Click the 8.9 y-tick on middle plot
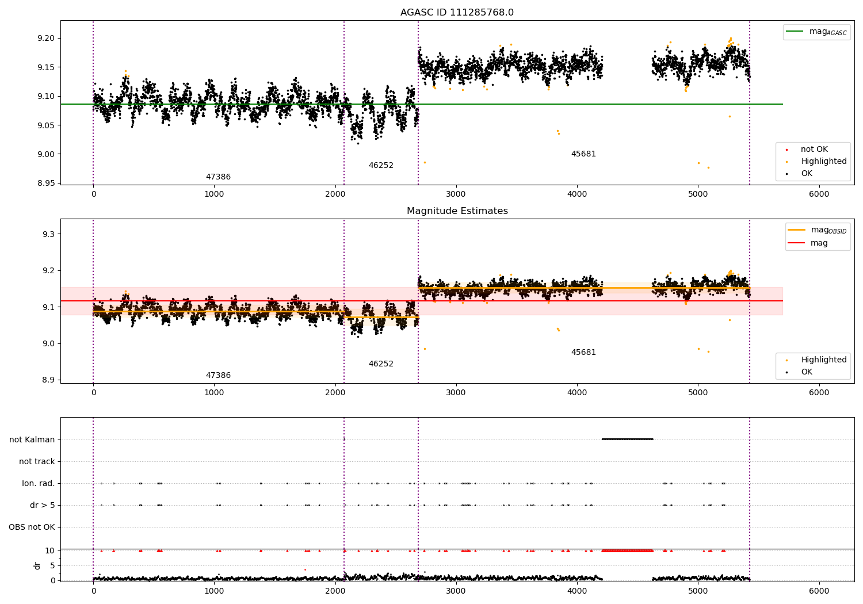Screen dimensions: 863x604 click(48, 380)
